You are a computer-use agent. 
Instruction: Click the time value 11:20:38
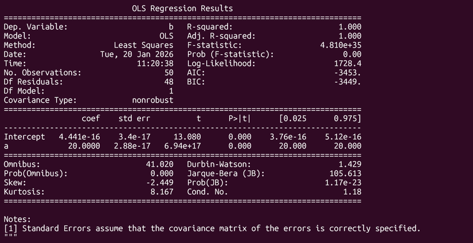pos(155,63)
